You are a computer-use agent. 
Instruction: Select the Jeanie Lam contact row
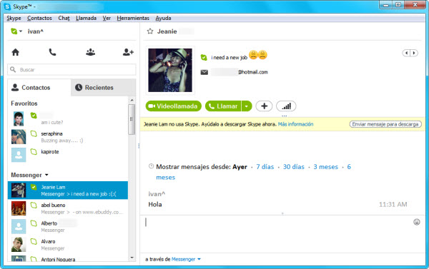click(68, 191)
